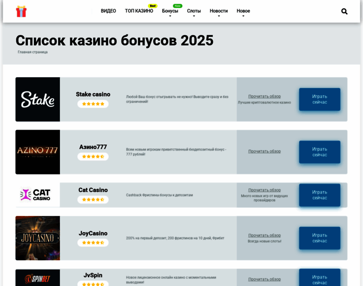Open Прочитать обзор for Азино777
The height and width of the screenshot is (286, 363).
(265, 151)
